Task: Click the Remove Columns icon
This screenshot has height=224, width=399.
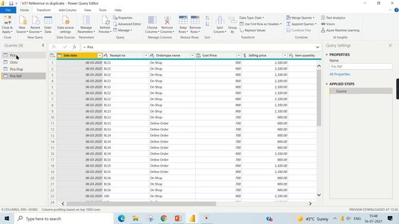Action: [167, 20]
